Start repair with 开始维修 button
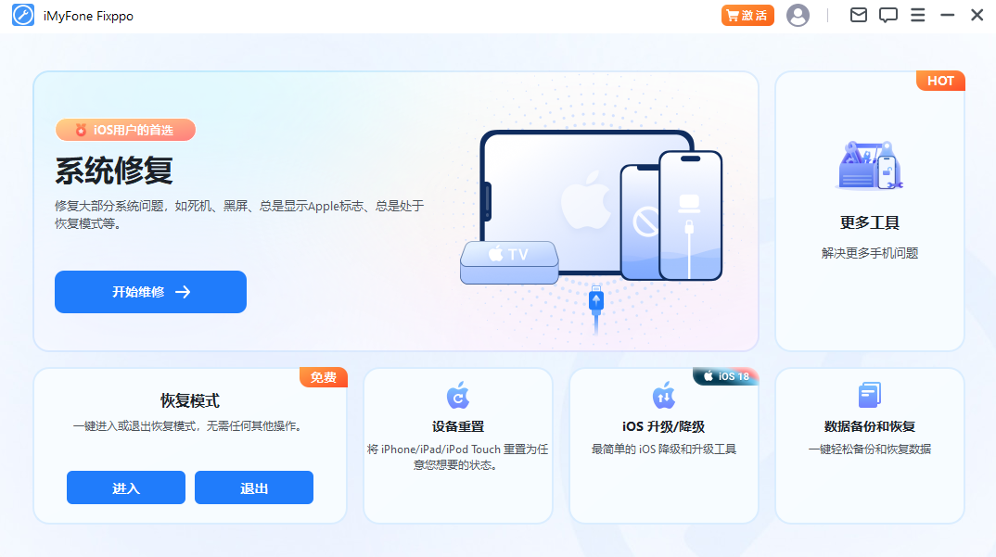 [x=150, y=292]
